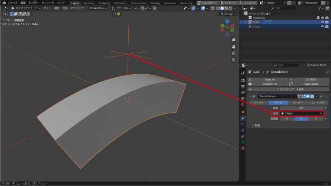This screenshot has width=331, height=186.
Task: Open the オブジェクトモード mode dropdown
Action: (25, 8)
